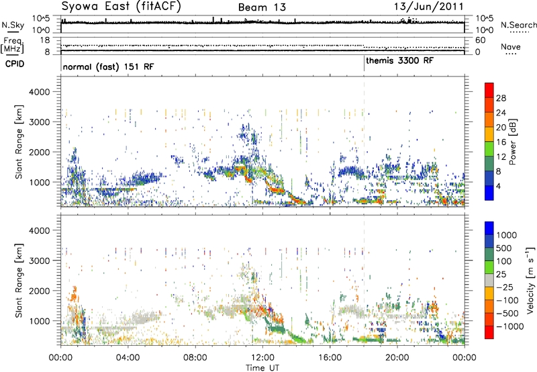Click 'themis 3300 RF' text
The height and width of the screenshot is (372, 537).
(x=399, y=60)
